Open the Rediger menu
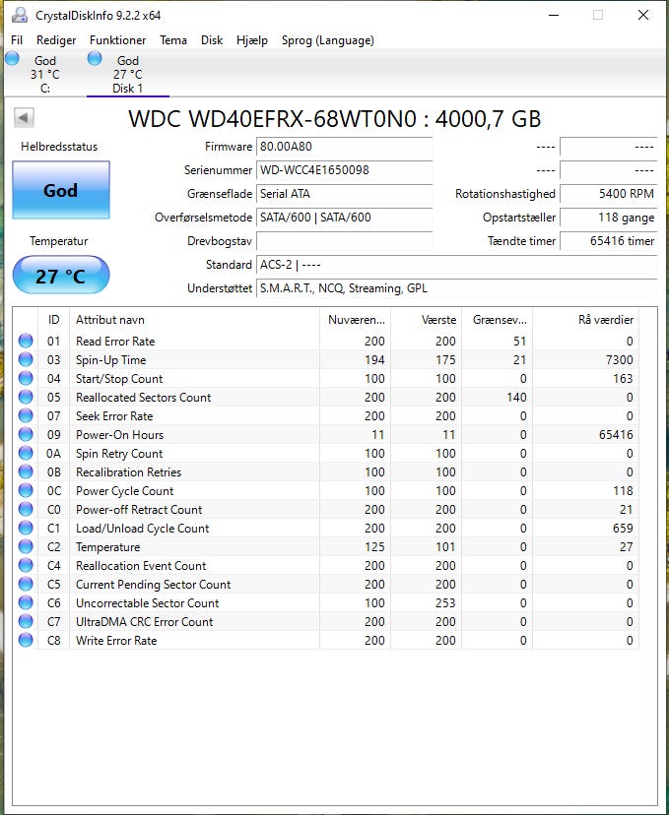The width and height of the screenshot is (669, 815). (x=56, y=40)
